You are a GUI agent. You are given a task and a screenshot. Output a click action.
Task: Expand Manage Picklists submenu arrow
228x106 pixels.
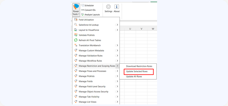click(117, 76)
